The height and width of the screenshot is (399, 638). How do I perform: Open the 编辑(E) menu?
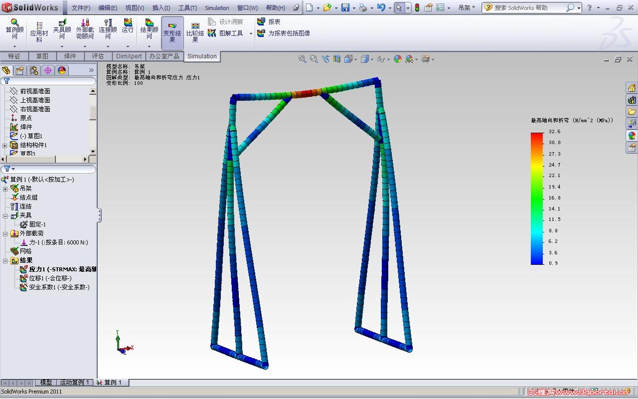108,8
